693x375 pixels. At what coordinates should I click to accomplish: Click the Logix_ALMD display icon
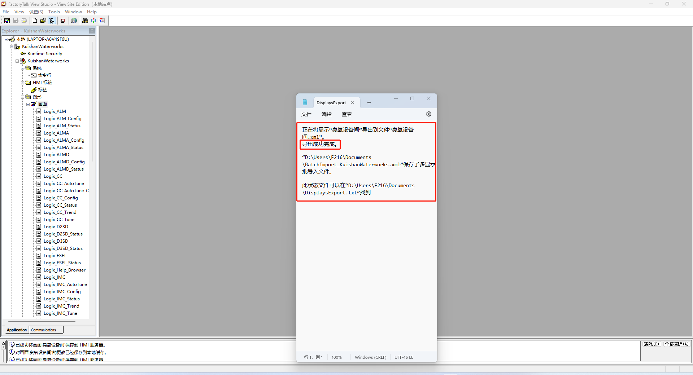(x=39, y=155)
